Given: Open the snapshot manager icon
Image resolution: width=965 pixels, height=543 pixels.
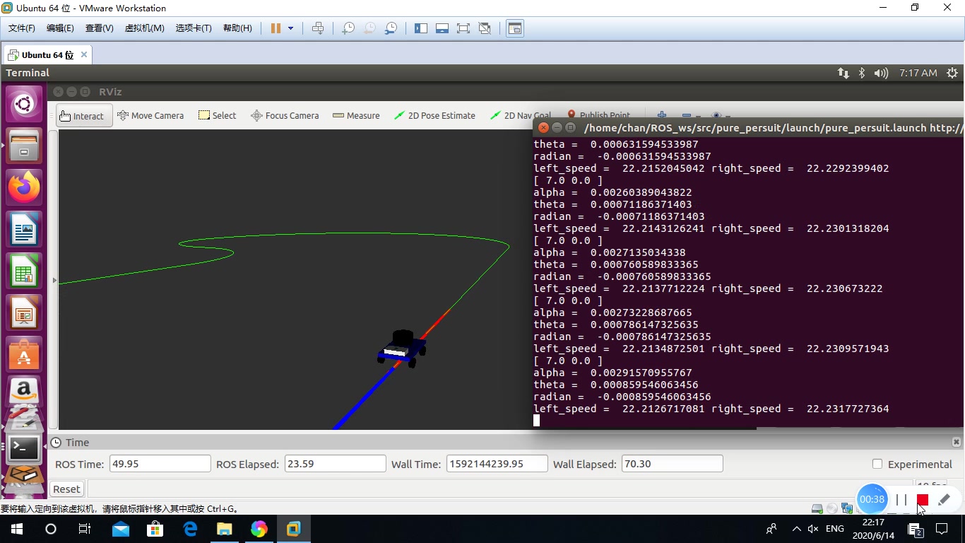Looking at the screenshot, I should tap(391, 28).
